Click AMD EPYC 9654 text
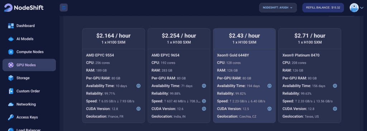The height and width of the screenshot is (131, 367). pyautogui.click(x=166, y=55)
